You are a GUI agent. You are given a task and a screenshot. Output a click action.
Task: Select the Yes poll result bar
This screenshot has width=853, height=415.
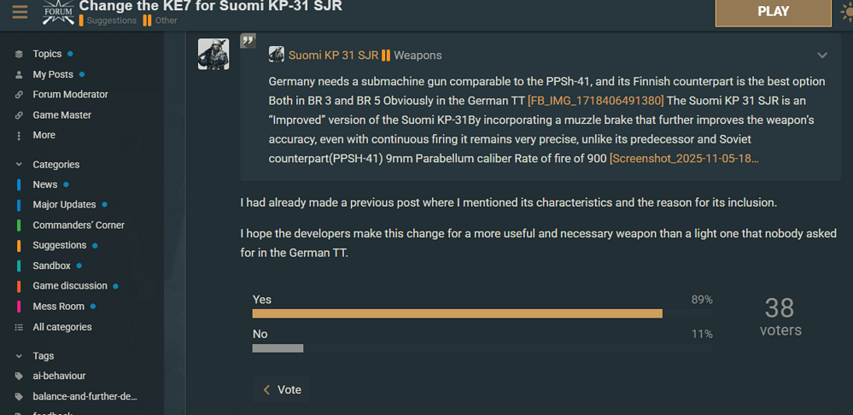(457, 313)
